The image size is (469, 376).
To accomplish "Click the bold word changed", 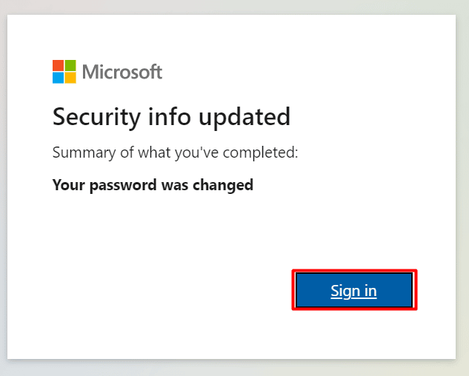I will (223, 185).
